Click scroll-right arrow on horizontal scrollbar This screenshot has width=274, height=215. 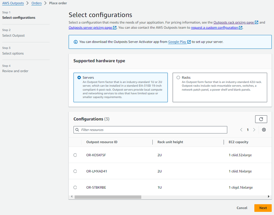coord(269,196)
